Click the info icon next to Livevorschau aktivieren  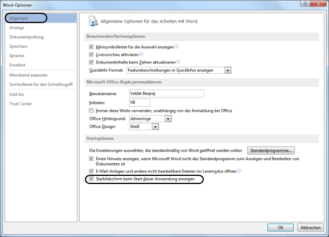coord(141,54)
